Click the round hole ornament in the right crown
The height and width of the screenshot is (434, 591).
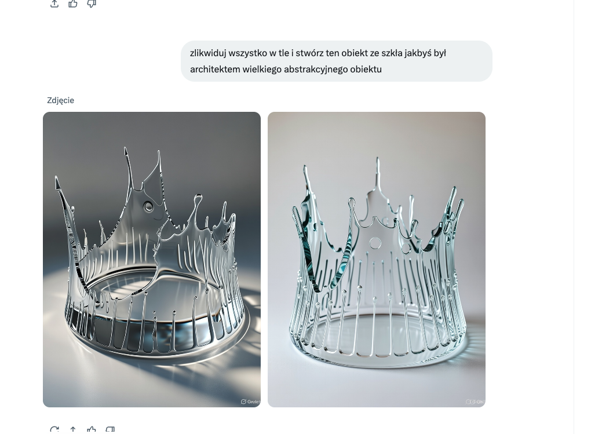(x=375, y=243)
